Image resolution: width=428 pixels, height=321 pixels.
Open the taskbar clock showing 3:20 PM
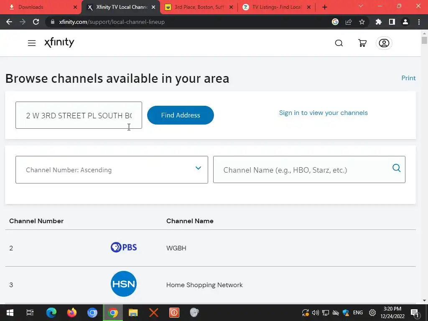[392, 313]
